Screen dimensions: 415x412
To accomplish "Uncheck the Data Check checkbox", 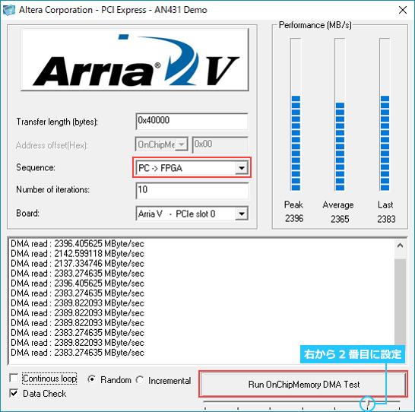I will tap(14, 393).
